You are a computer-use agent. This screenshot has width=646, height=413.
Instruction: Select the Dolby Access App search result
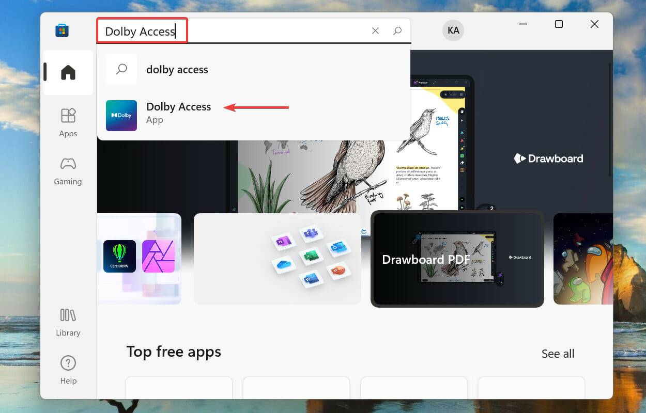coord(179,113)
